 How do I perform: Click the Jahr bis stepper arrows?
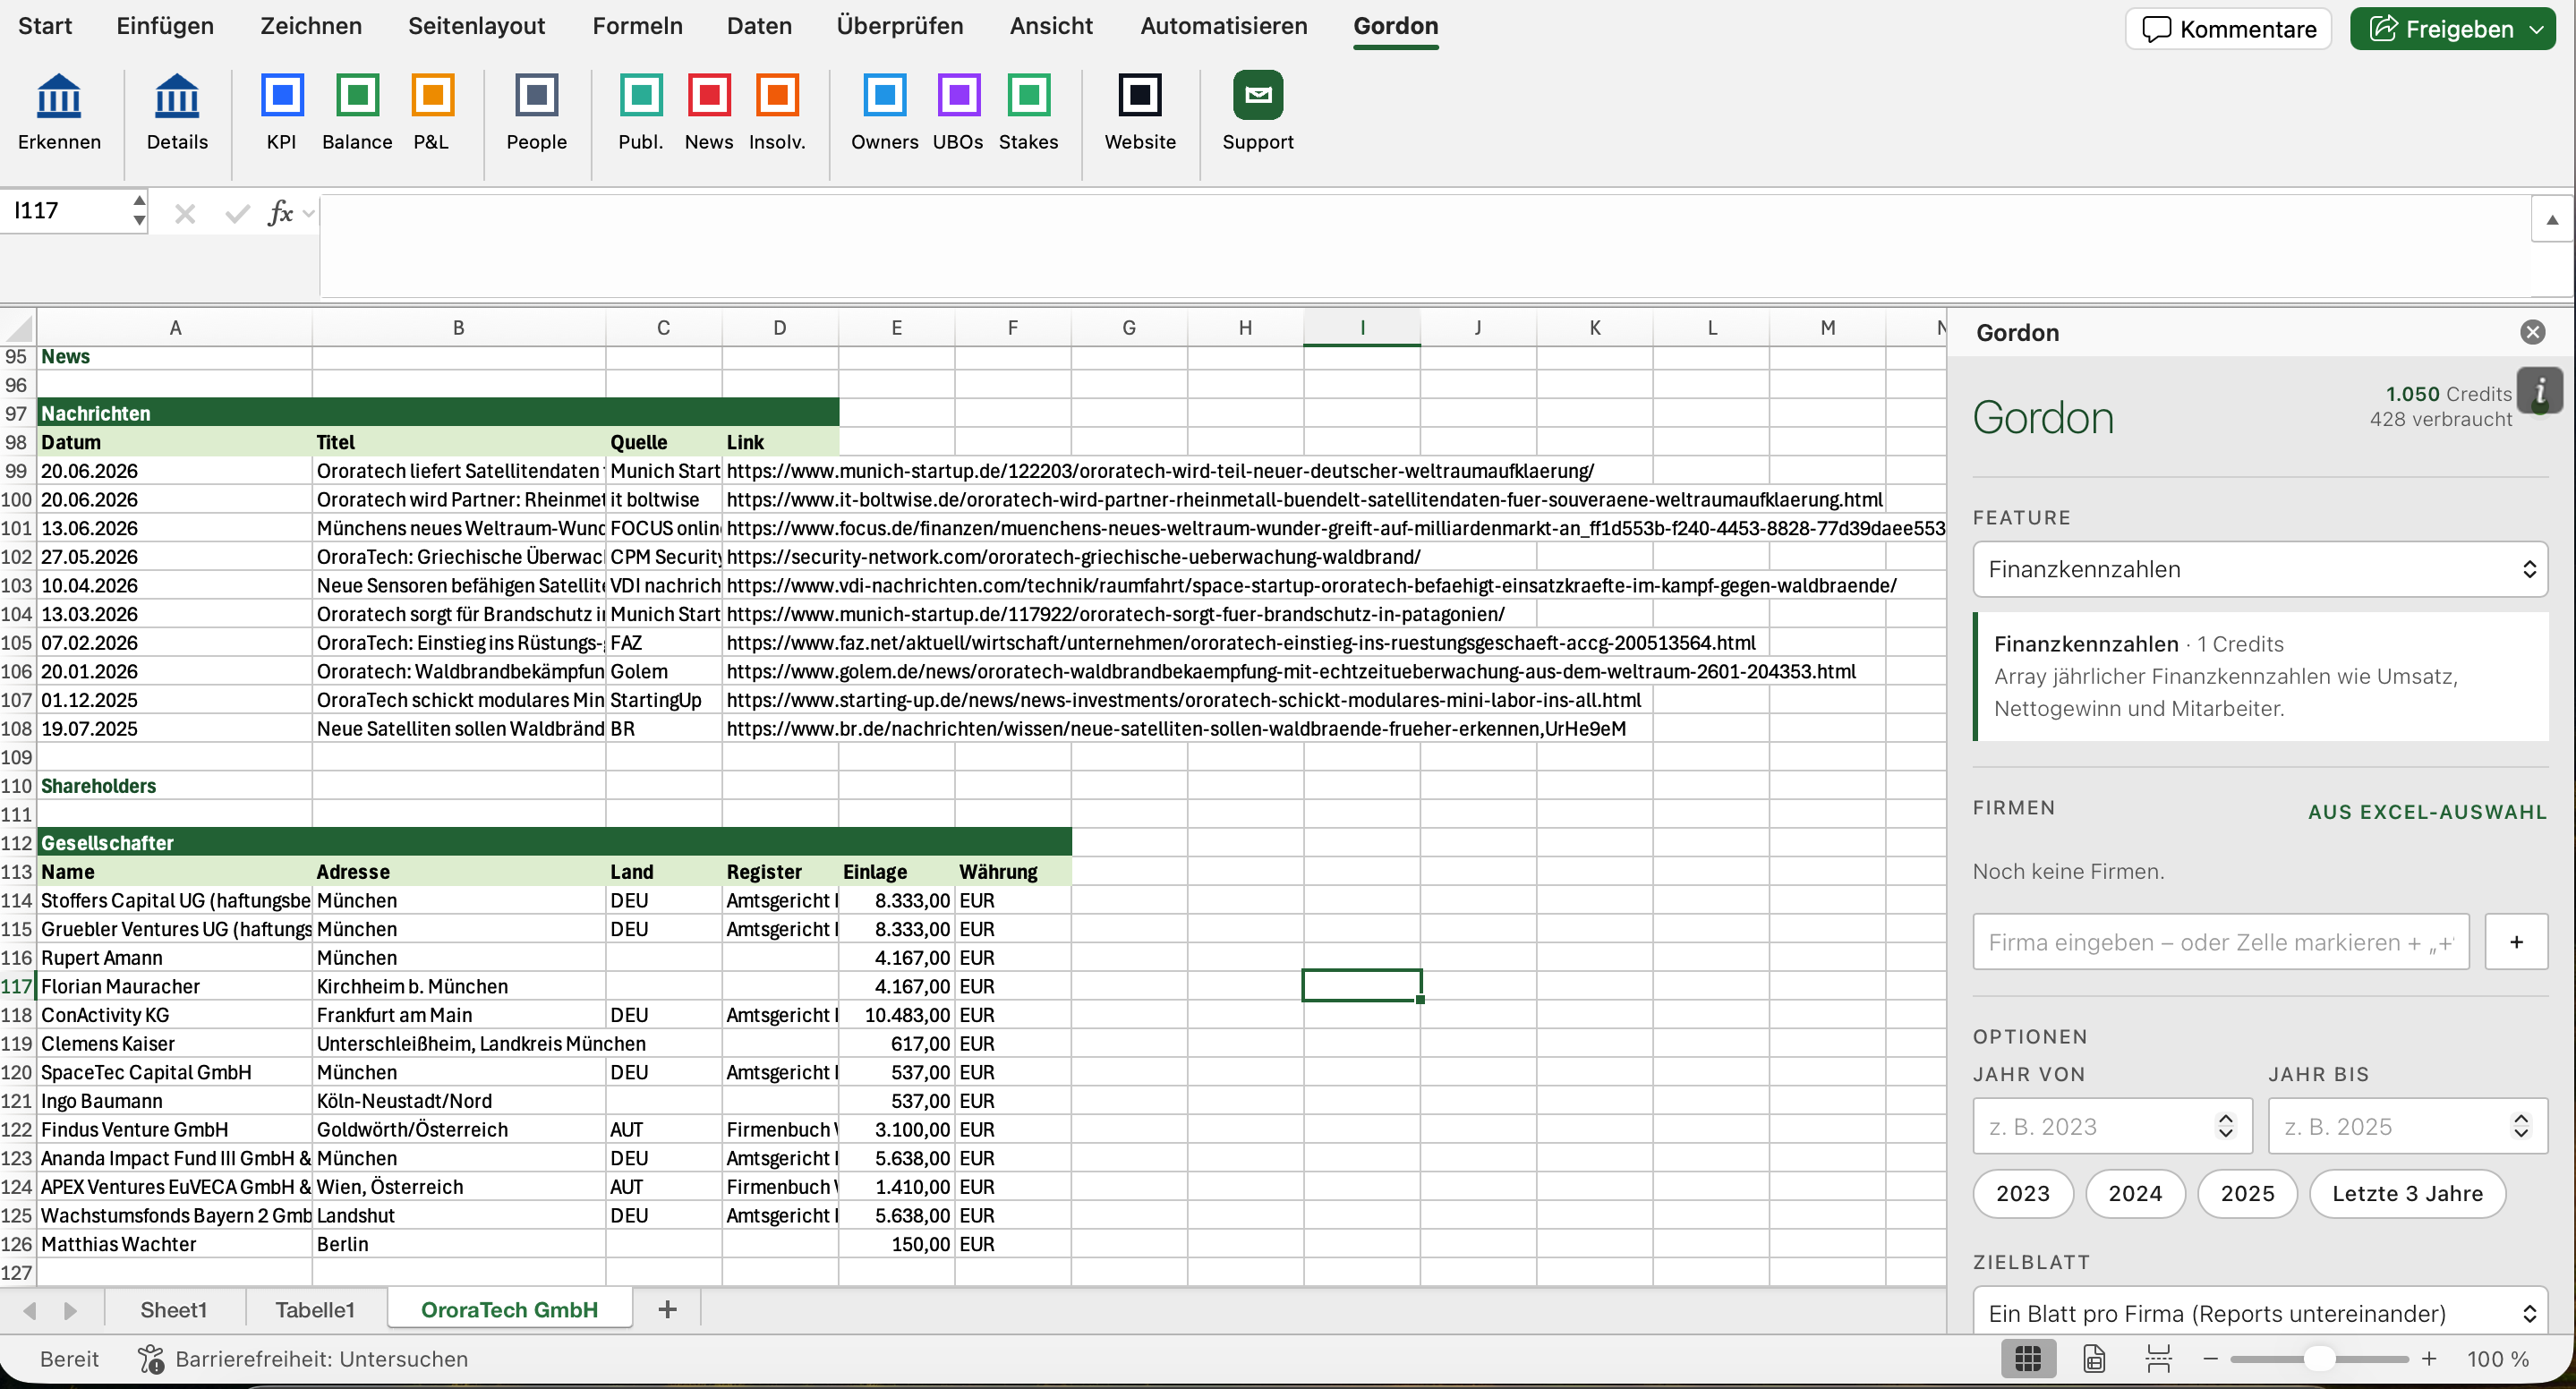pos(2521,1126)
